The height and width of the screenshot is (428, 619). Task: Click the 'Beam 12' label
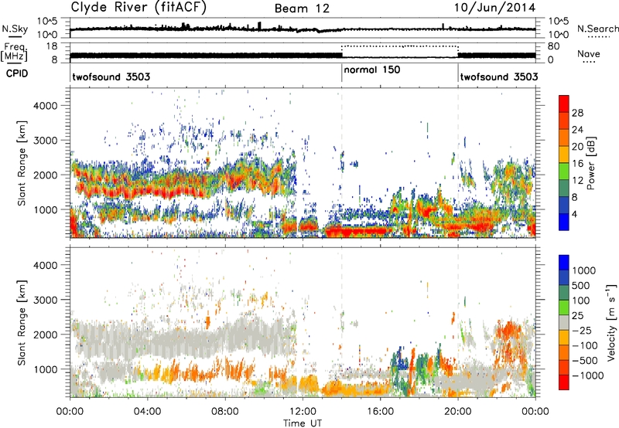coord(302,8)
